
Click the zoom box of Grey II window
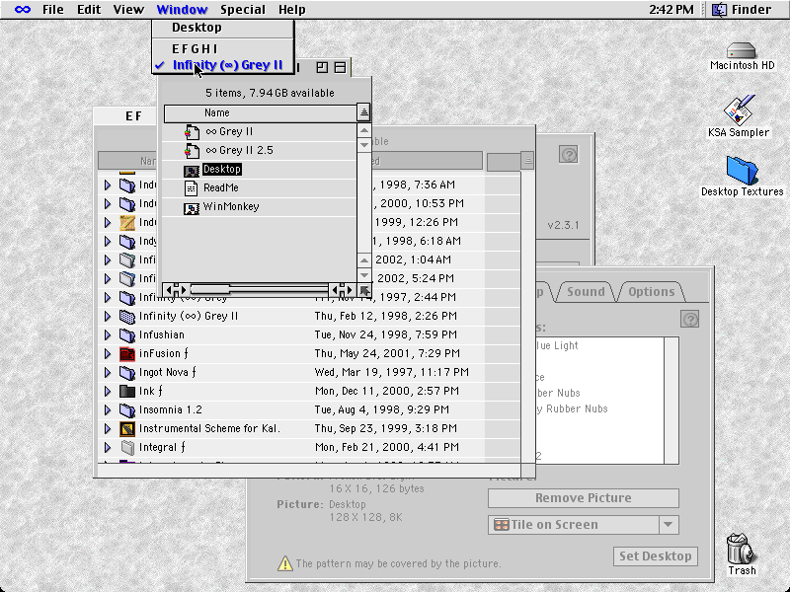pos(322,67)
